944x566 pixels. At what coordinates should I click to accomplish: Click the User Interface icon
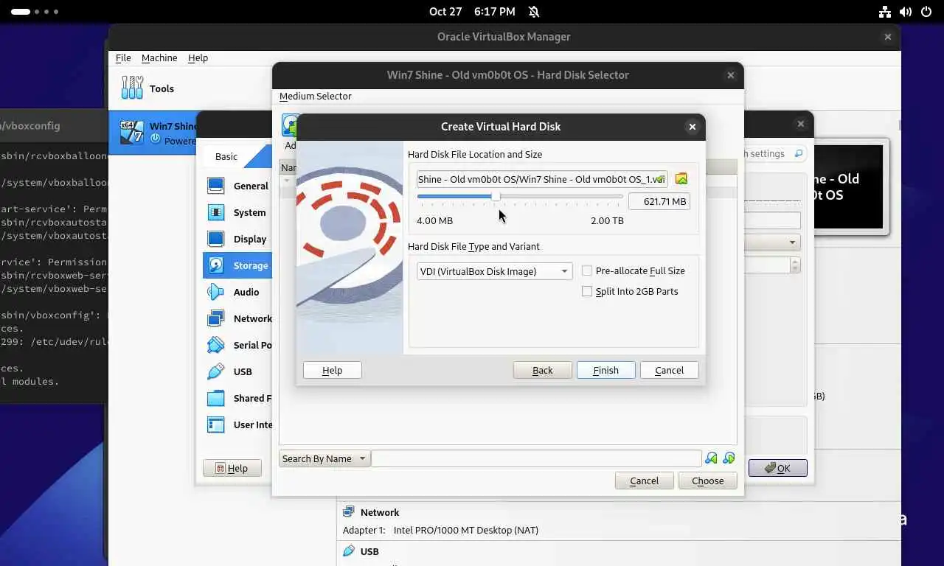pos(215,424)
